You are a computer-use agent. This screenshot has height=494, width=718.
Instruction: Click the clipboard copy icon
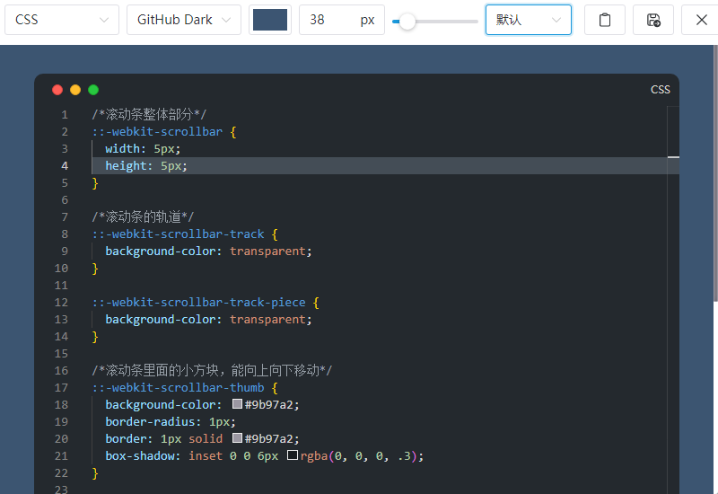pos(604,20)
